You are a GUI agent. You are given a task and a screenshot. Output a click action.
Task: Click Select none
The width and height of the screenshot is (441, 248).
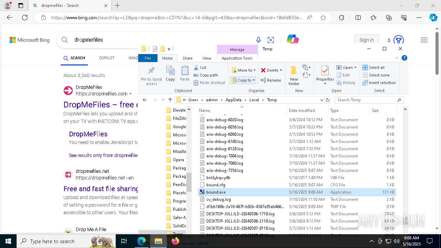click(376, 75)
